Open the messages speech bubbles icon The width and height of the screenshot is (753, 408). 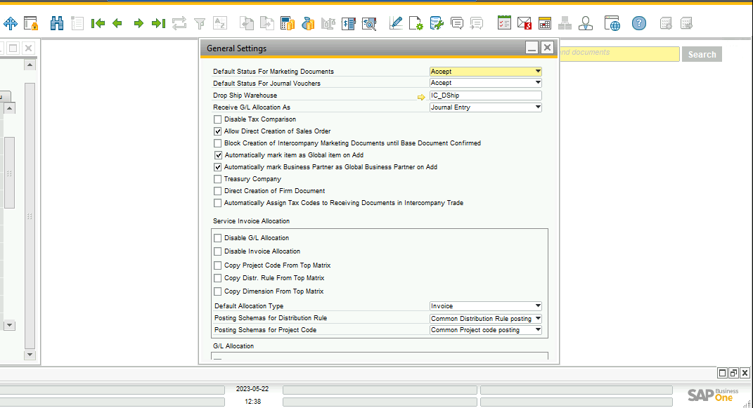[457, 23]
